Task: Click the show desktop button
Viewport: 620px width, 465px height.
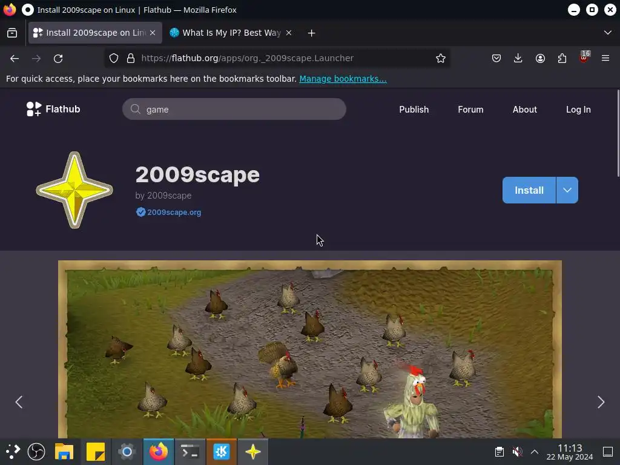Action: coord(608,452)
